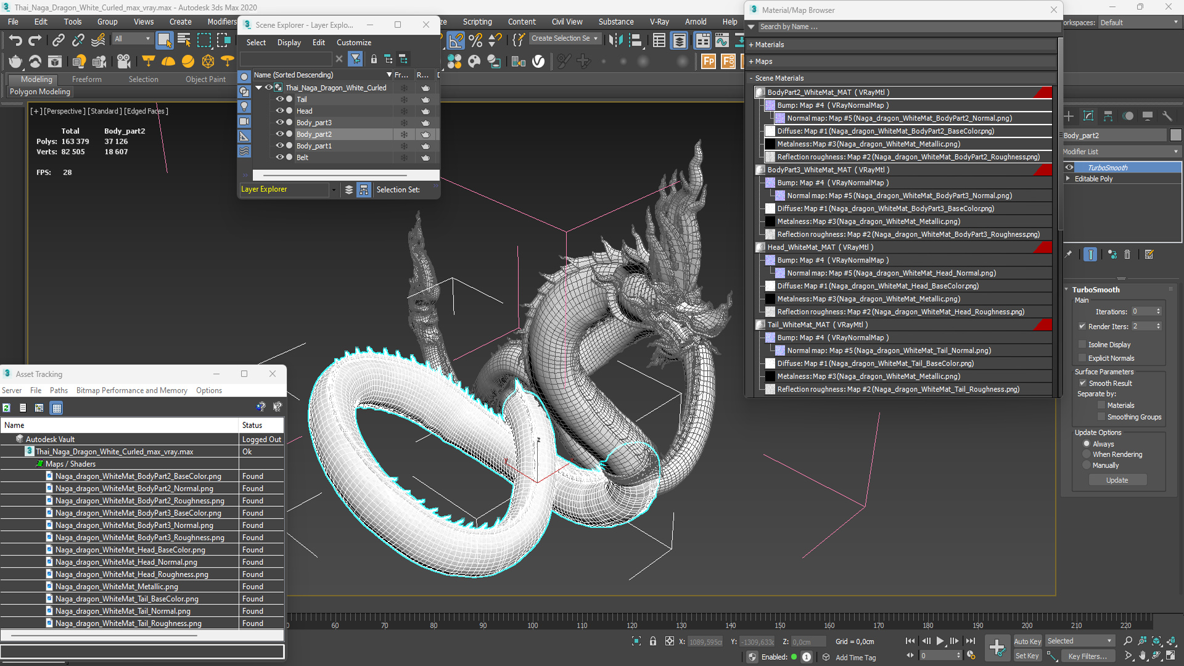The image size is (1184, 666).
Task: Click the Teapot render icon
Action: (15, 61)
